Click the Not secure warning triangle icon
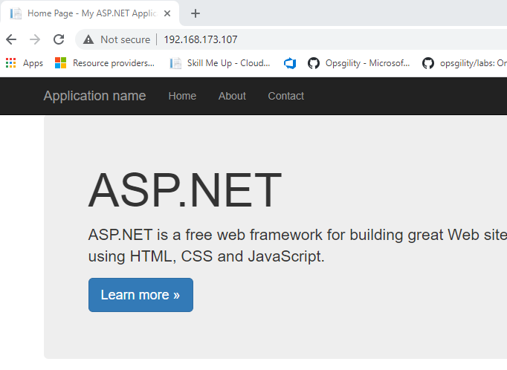507x370 pixels. click(x=88, y=39)
